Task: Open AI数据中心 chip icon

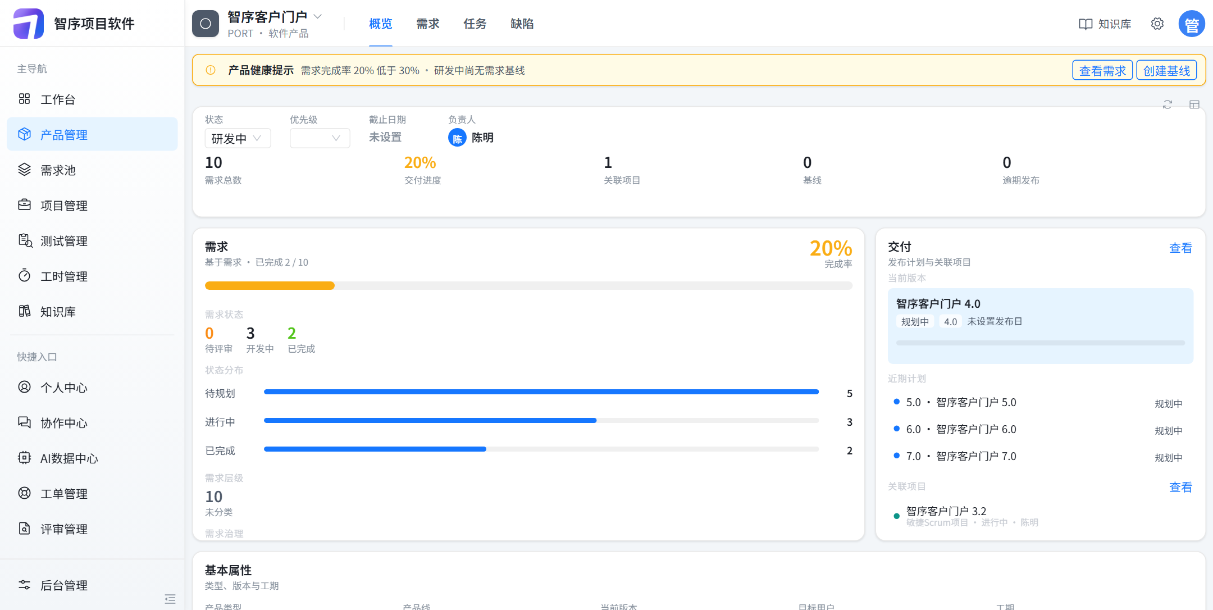Action: (24, 458)
